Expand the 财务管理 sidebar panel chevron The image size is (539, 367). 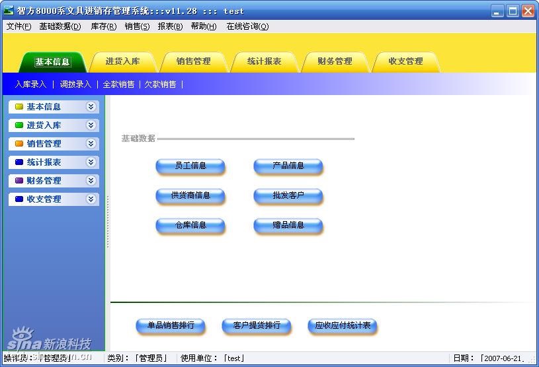point(91,180)
